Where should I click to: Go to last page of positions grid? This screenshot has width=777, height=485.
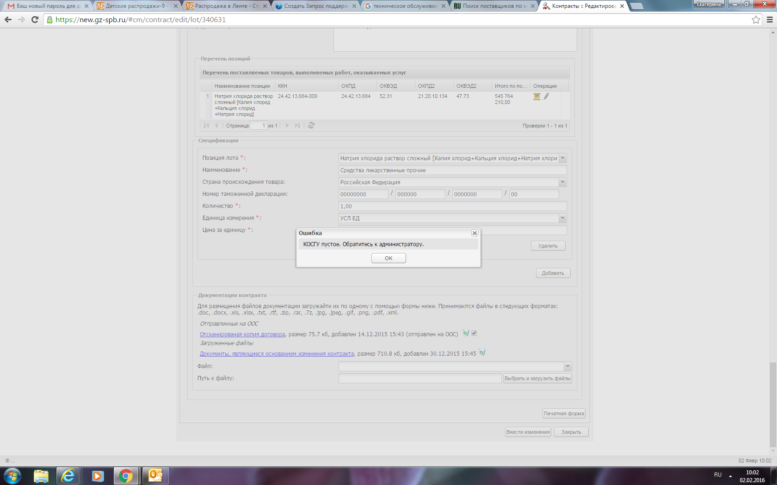pos(297,125)
